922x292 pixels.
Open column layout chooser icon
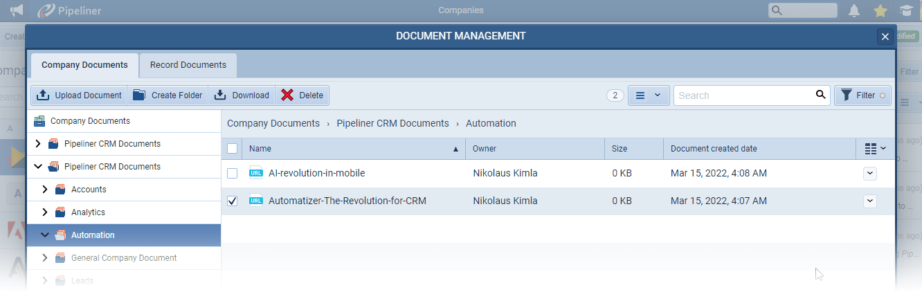875,149
